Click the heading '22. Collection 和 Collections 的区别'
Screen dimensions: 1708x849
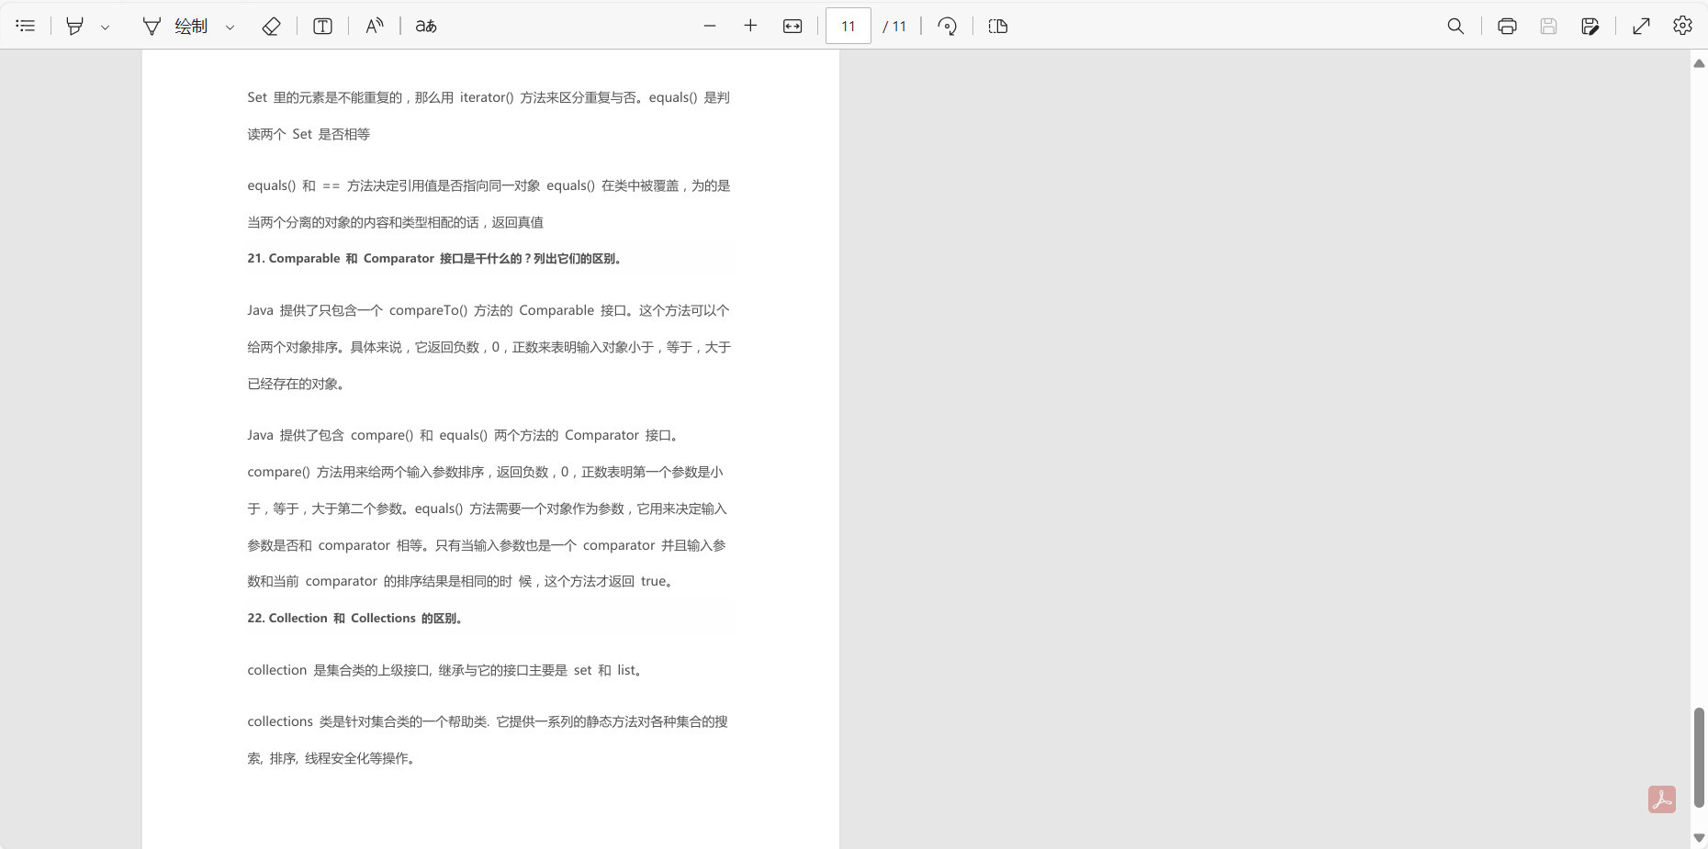(x=354, y=619)
